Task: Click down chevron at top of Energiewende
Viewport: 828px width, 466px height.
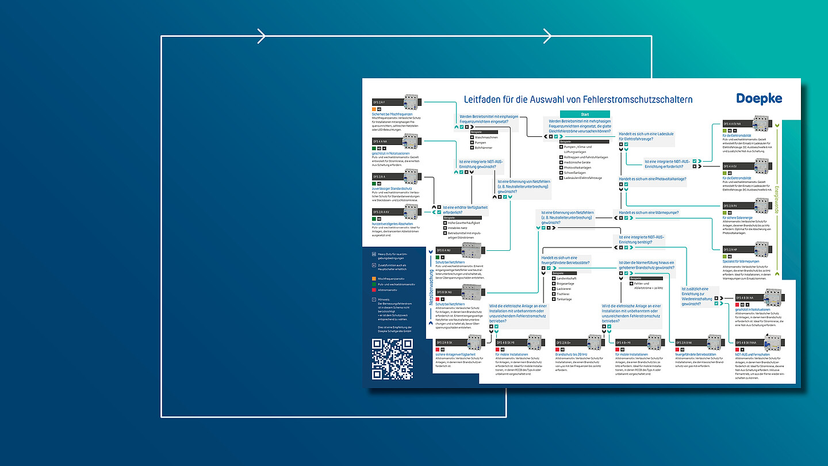Action: (x=777, y=125)
